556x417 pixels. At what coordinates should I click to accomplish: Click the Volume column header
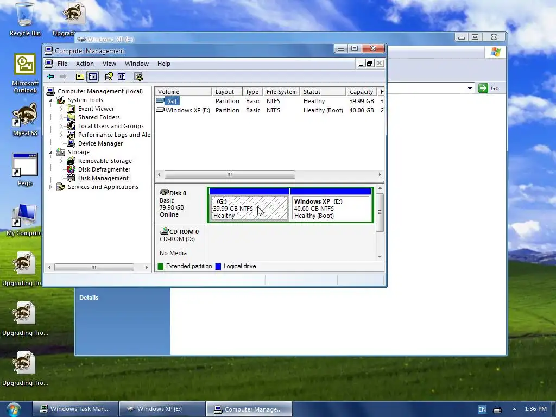184,91
